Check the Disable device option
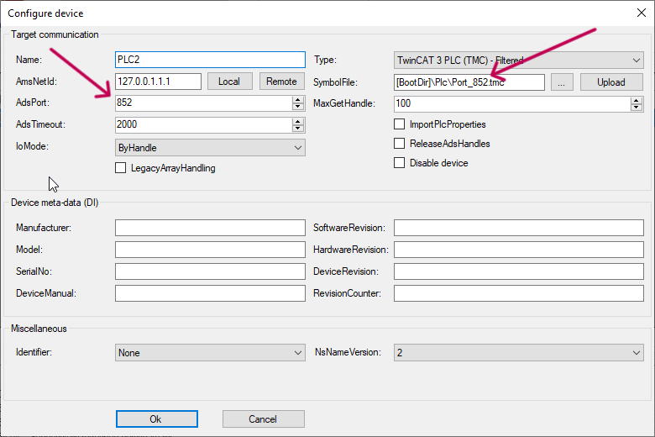Viewport: 655px width, 437px height. click(400, 163)
